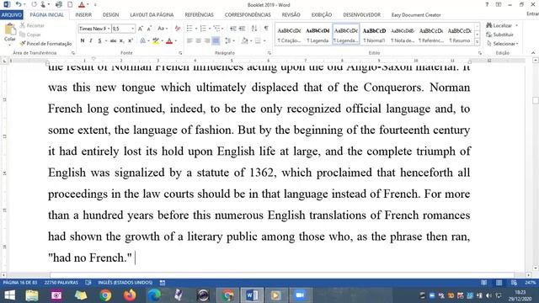This screenshot has width=539, height=303.
Task: Open the font name combo box dropdown
Action: (109, 29)
